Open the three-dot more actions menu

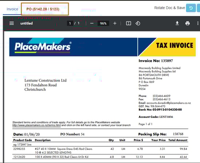(x=198, y=23)
